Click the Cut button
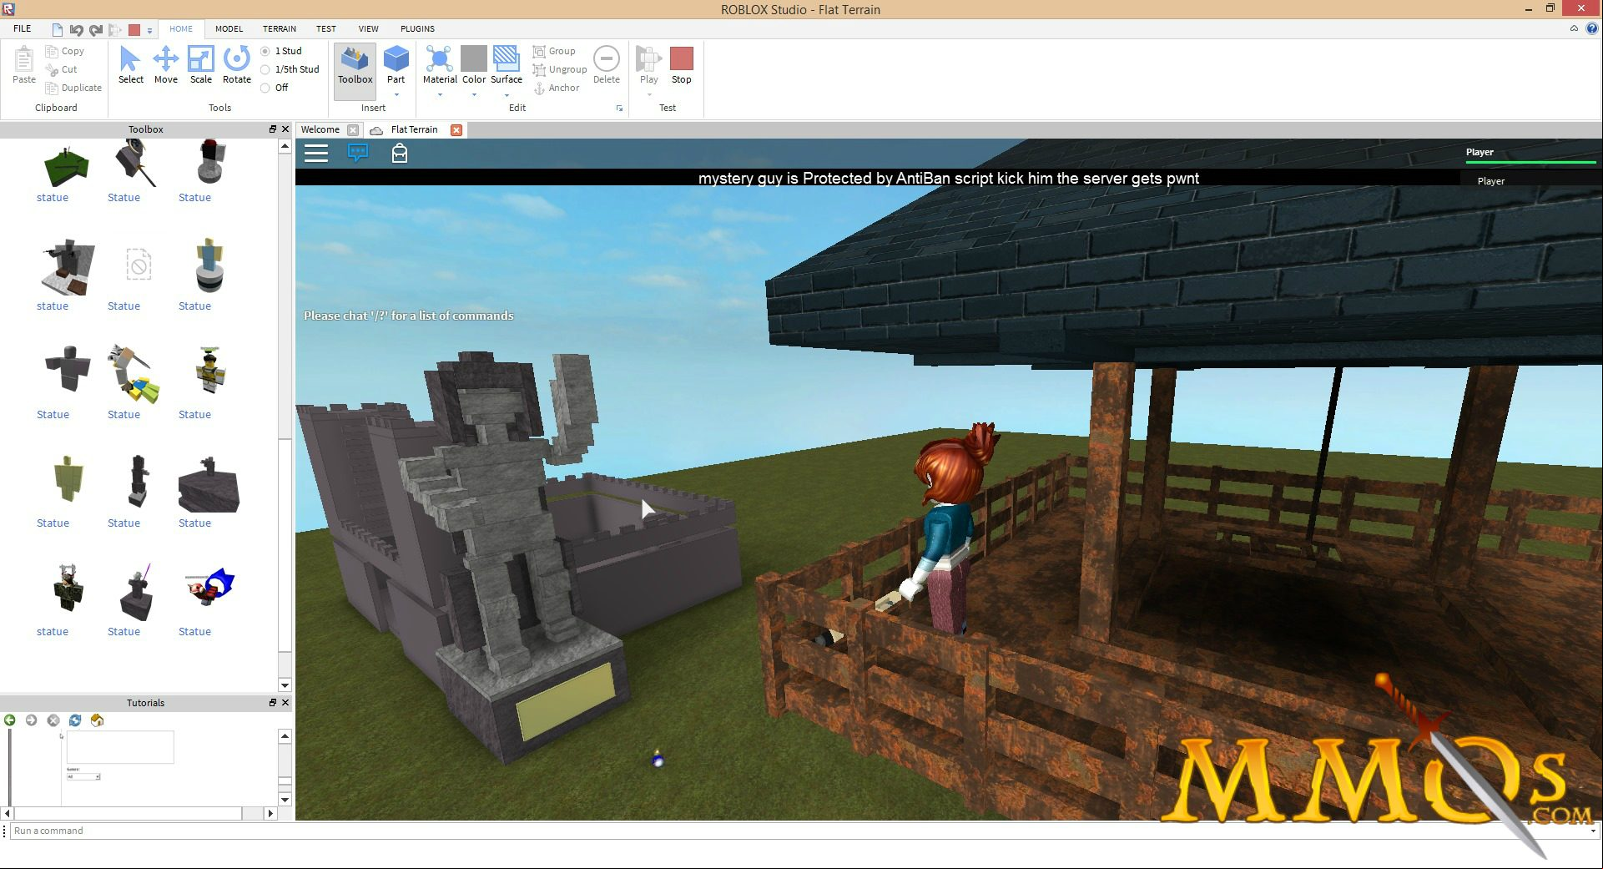Screen dimensions: 1603x869 click(x=62, y=69)
